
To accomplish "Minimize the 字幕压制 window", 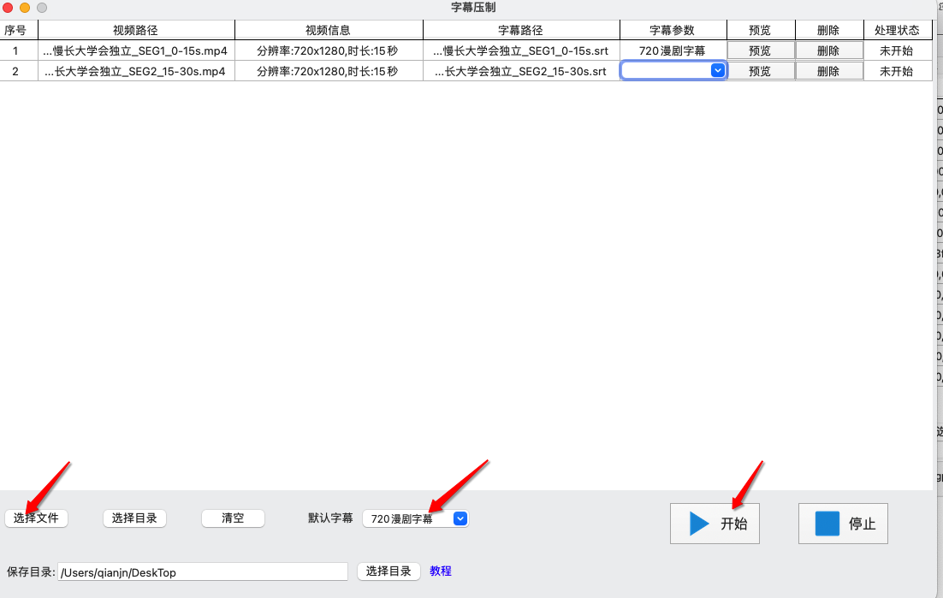I will pos(25,8).
